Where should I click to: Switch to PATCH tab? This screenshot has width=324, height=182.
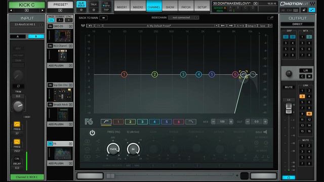pos(186,6)
